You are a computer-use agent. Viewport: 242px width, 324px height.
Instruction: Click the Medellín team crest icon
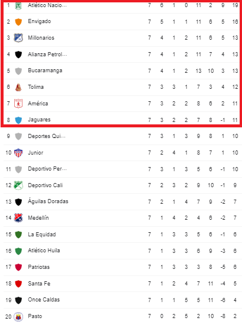pos(18,218)
